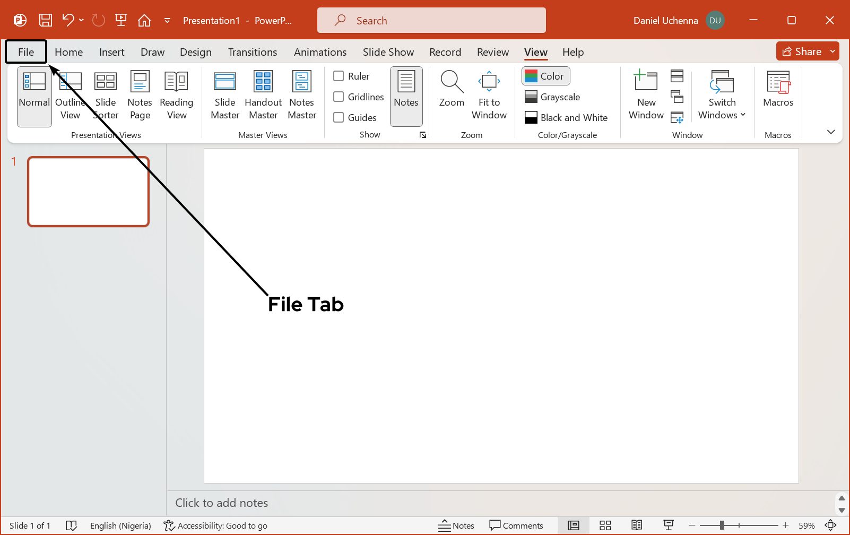Collapse the ribbon with the chevron
This screenshot has width=850, height=535.
831,132
